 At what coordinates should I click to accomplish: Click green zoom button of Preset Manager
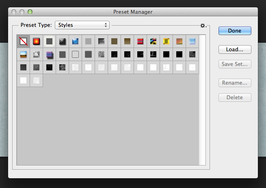[30, 12]
